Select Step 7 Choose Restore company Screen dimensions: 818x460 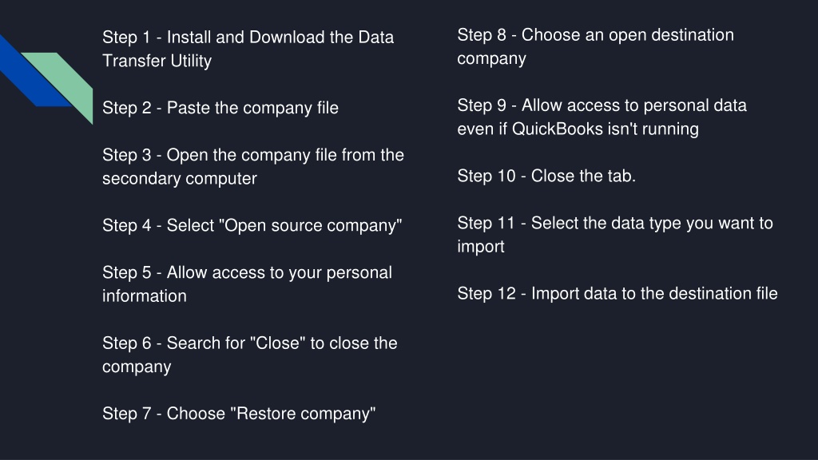click(239, 414)
